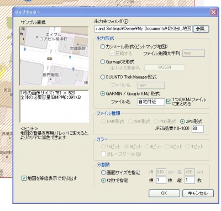Click the ファイル先頭文字列 map field
This screenshot has width=221, height=211.
(x=193, y=53)
